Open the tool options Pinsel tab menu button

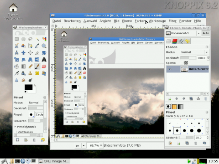(45, 97)
